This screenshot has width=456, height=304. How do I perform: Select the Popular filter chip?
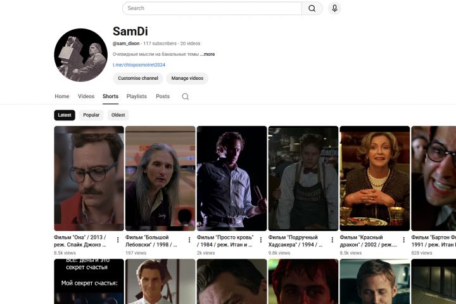(x=91, y=115)
